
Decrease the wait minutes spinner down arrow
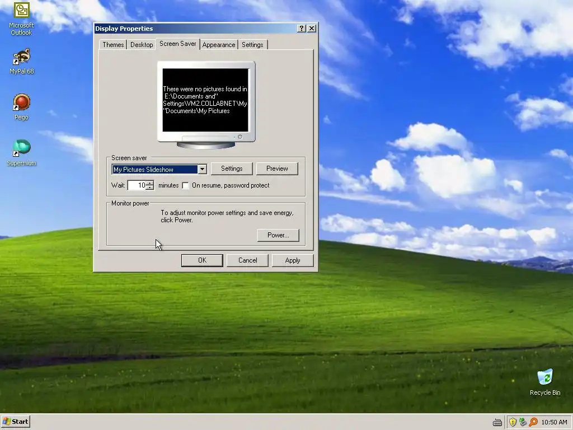pos(150,188)
